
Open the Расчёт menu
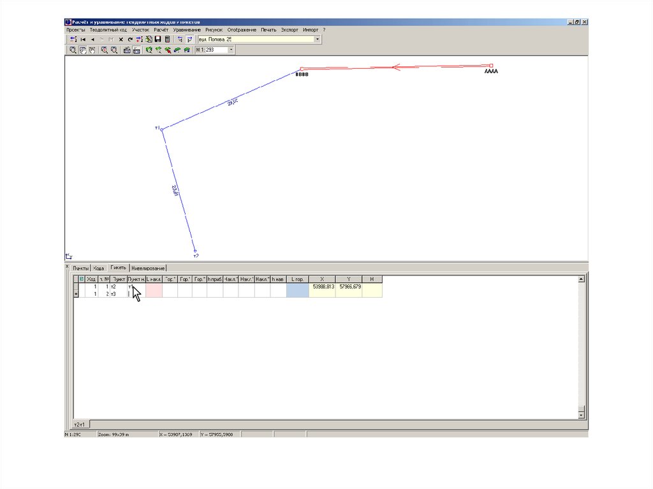161,30
